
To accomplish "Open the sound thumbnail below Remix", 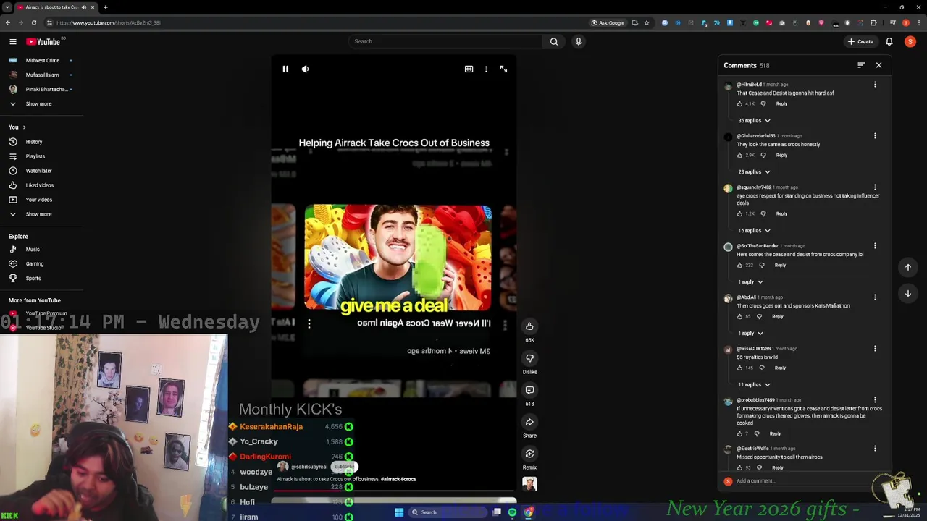I will point(529,484).
